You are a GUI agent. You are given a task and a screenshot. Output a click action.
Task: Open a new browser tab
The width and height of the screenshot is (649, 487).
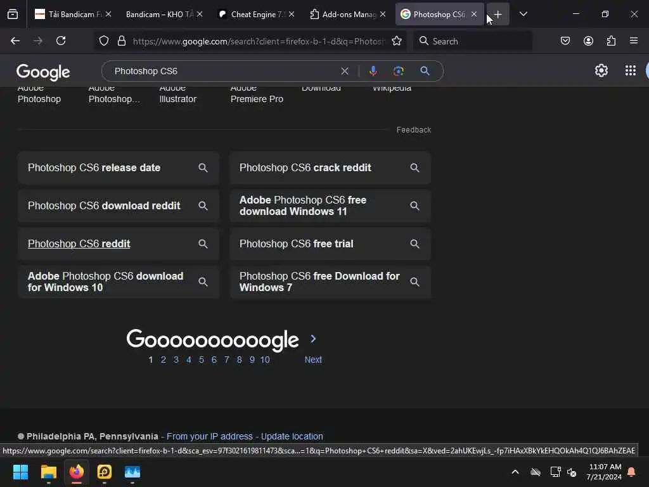(498, 14)
